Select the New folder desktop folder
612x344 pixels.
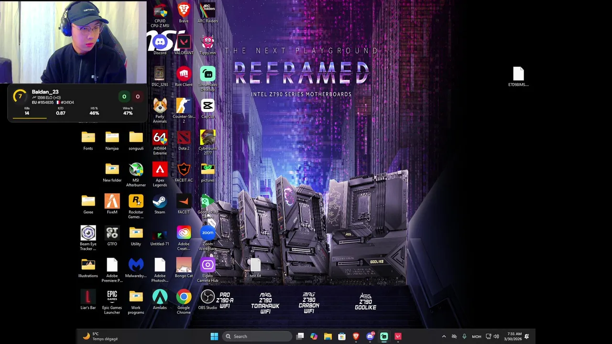[112, 172]
